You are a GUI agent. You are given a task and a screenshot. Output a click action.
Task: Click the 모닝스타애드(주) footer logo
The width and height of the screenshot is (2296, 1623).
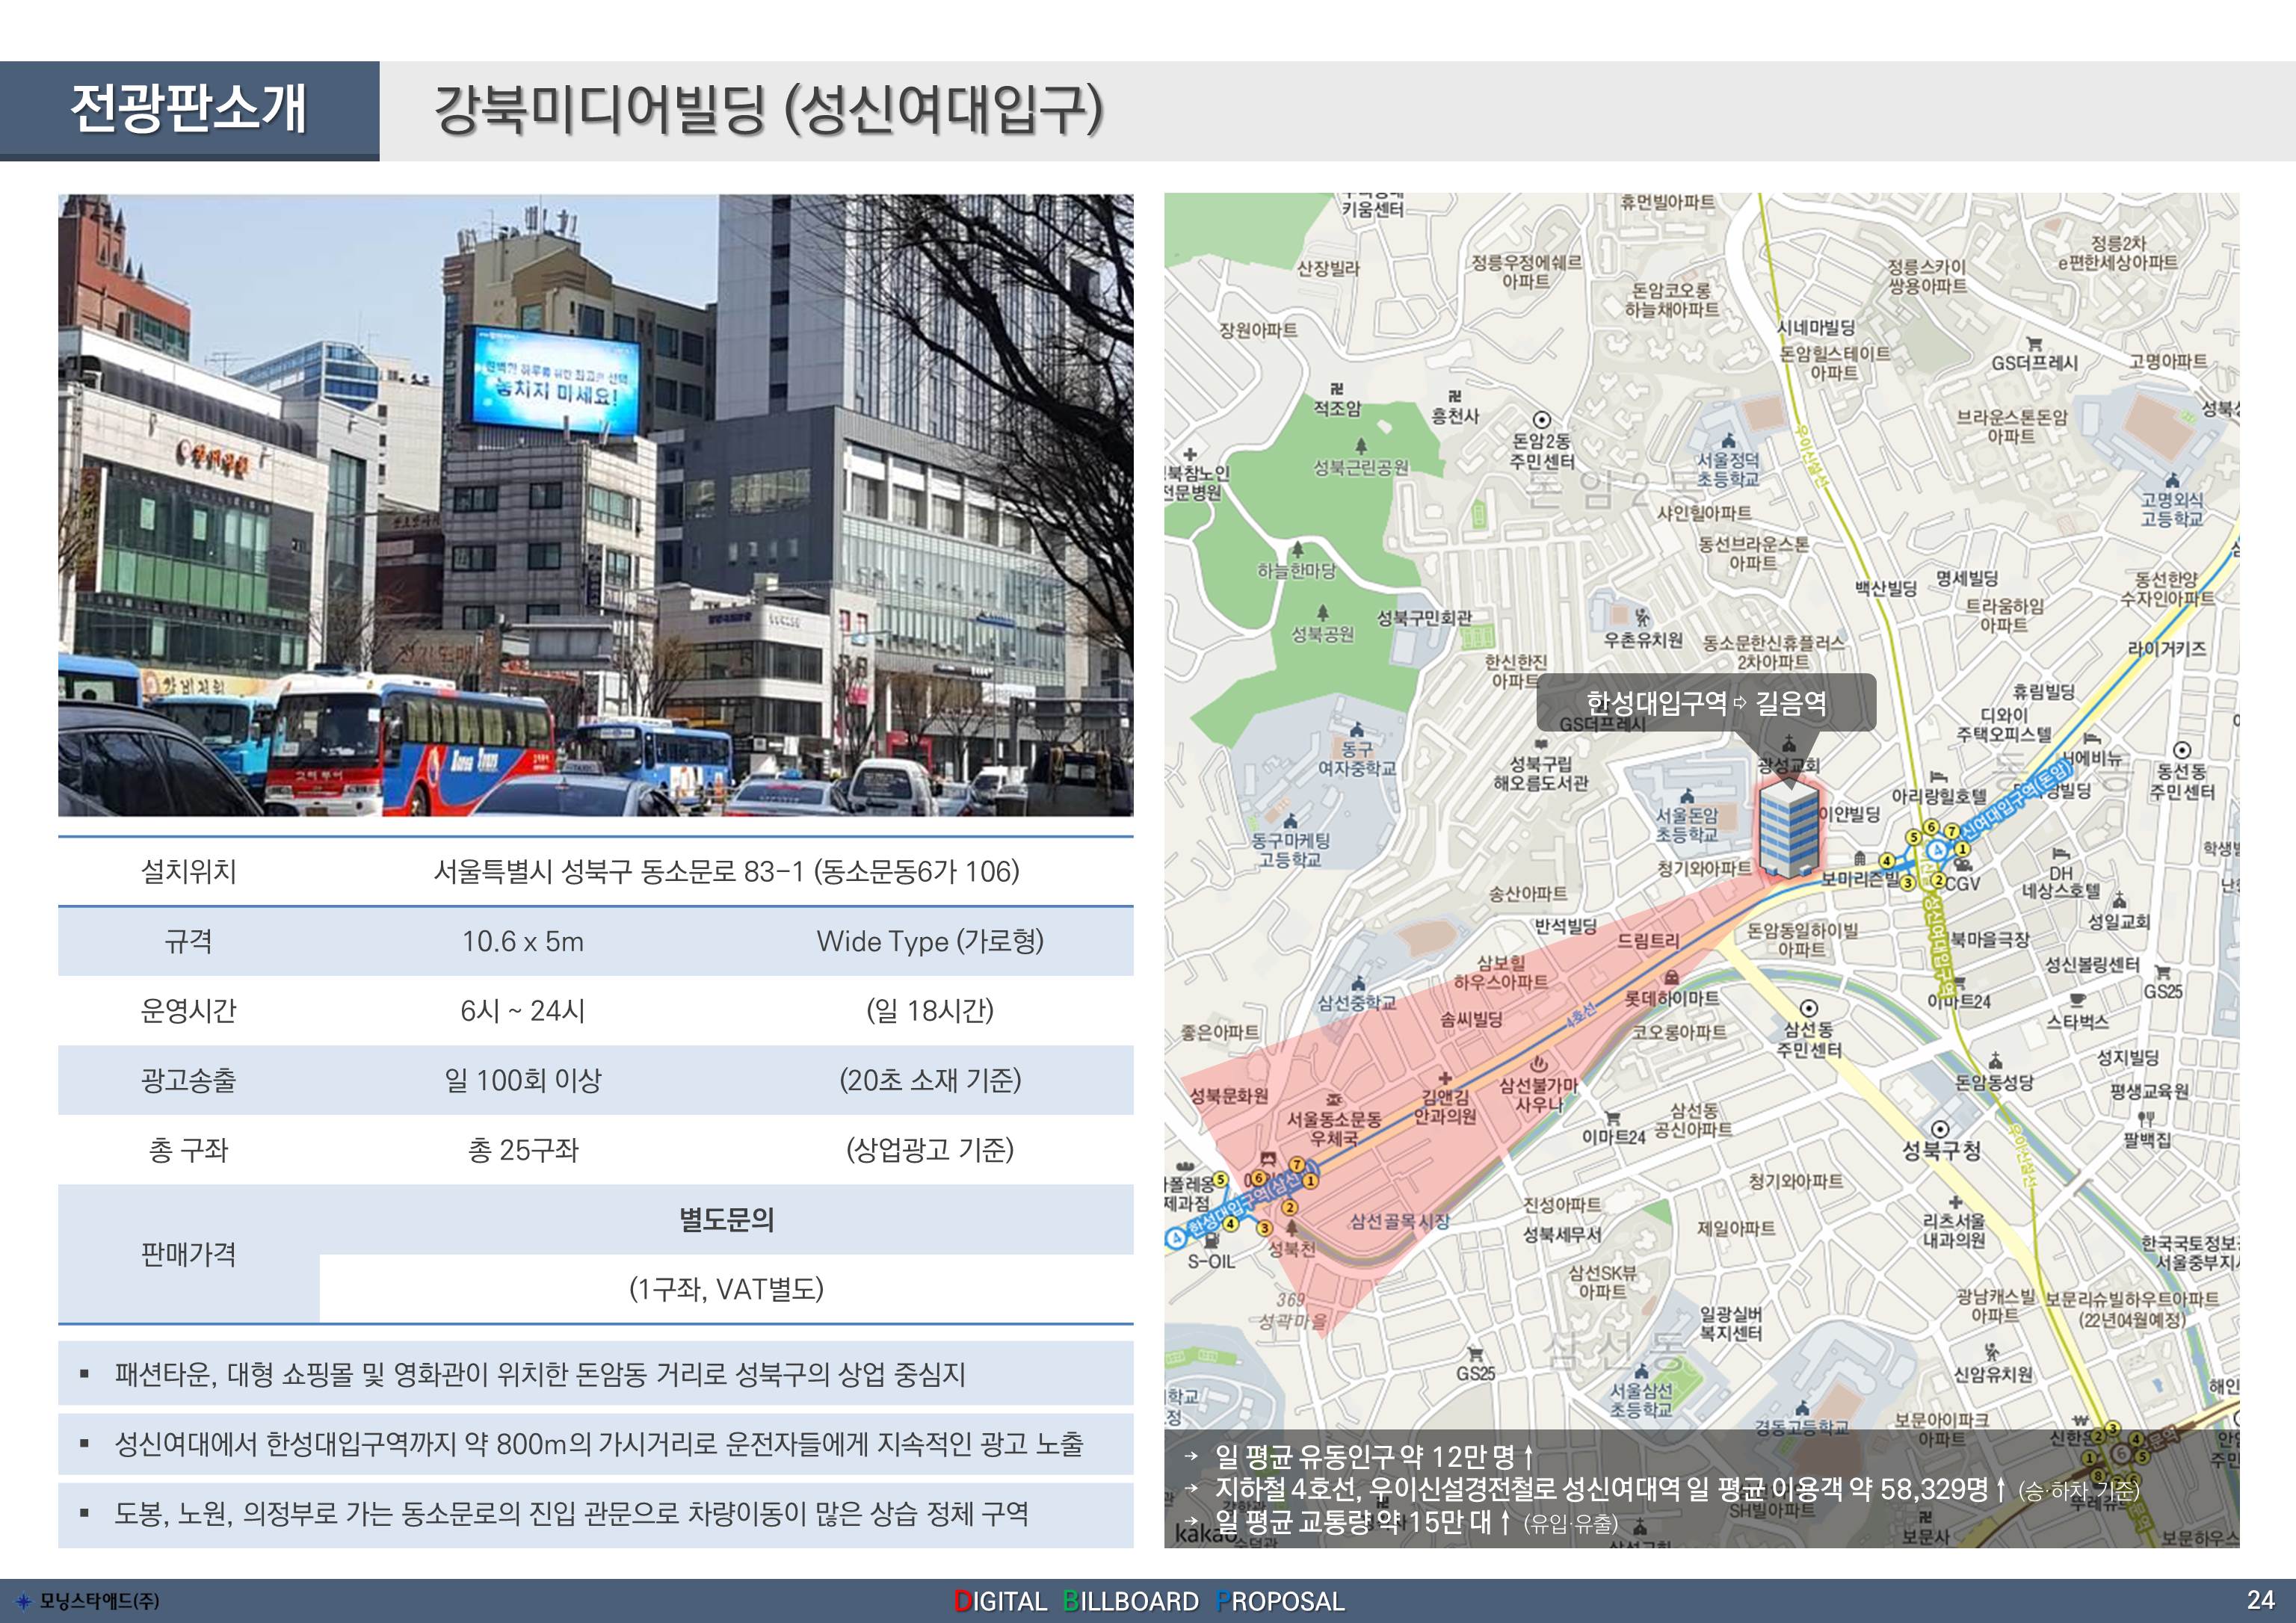89,1601
